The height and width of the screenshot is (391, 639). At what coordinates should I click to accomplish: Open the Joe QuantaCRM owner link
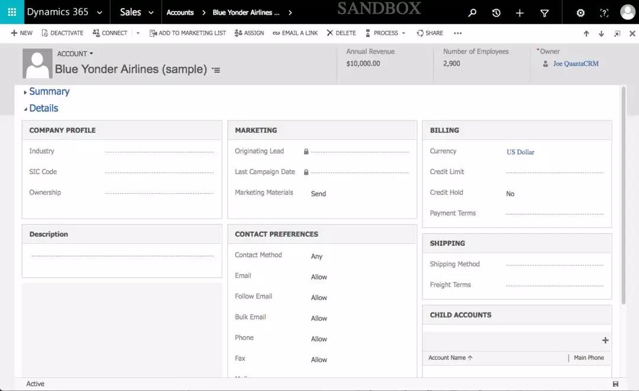[575, 64]
